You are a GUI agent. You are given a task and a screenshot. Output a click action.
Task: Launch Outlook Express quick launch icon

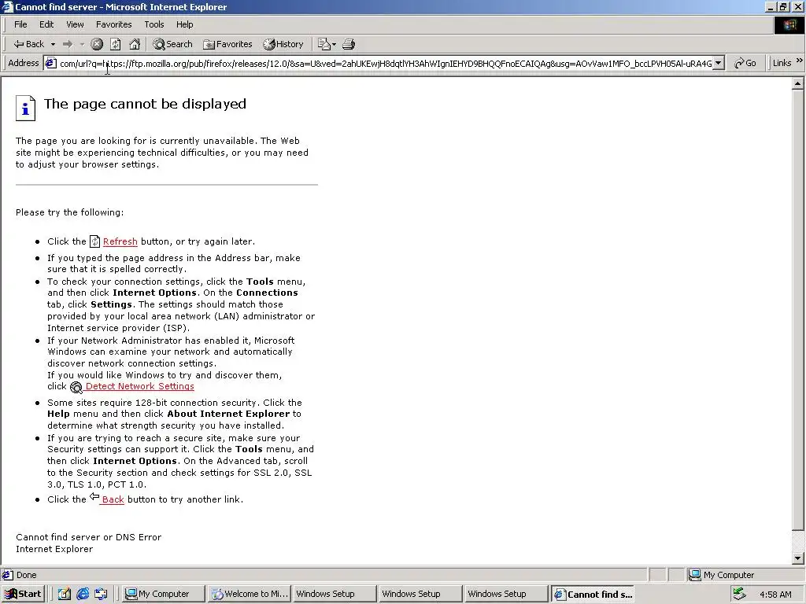tap(101, 595)
